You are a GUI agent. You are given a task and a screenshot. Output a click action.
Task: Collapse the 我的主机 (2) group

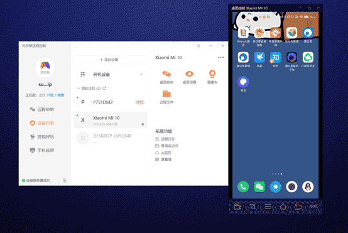coord(79,89)
